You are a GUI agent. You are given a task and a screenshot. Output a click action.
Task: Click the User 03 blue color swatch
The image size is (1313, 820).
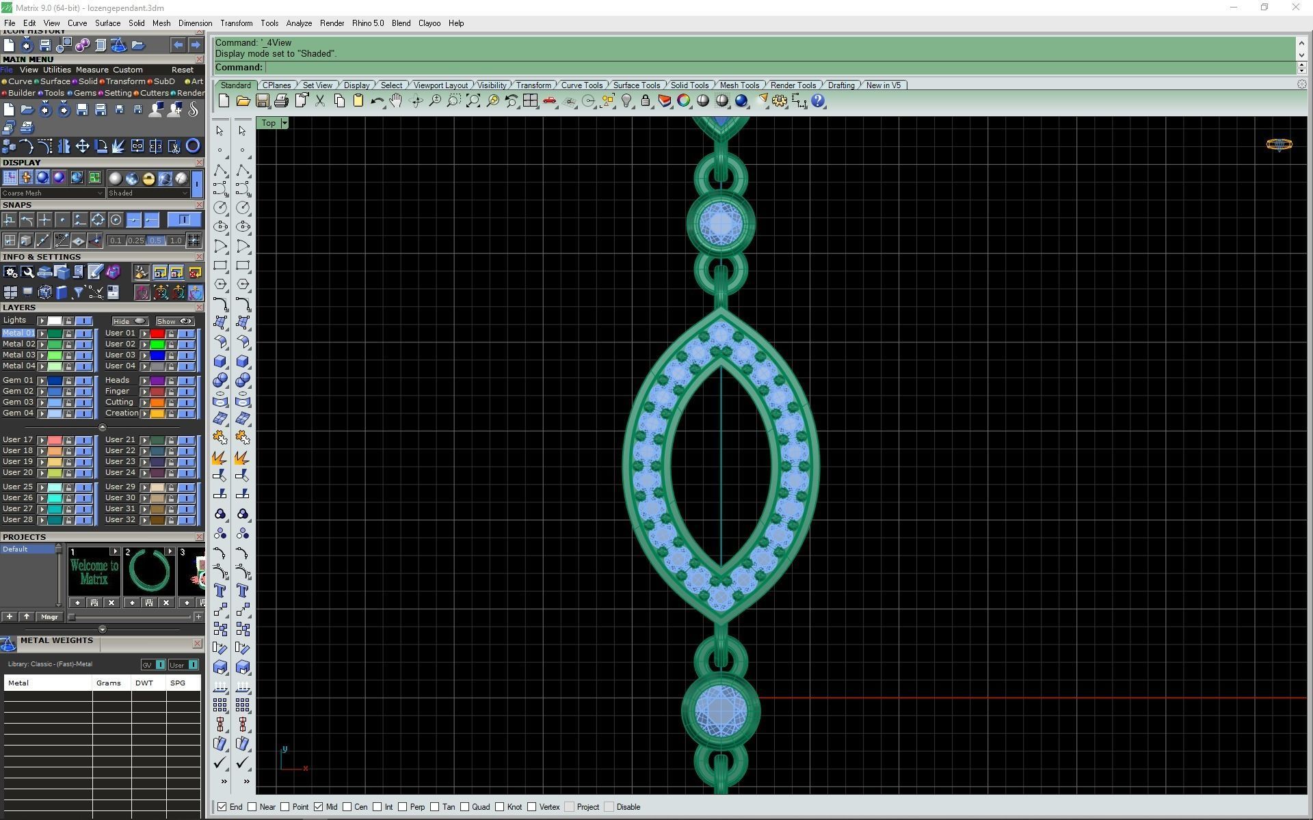(x=157, y=355)
